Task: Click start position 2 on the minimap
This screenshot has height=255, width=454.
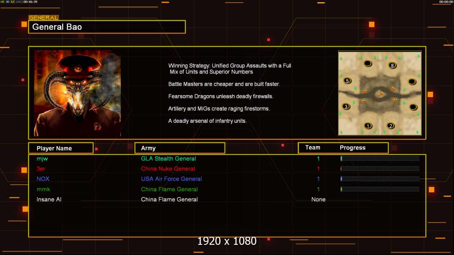Action: click(x=391, y=126)
